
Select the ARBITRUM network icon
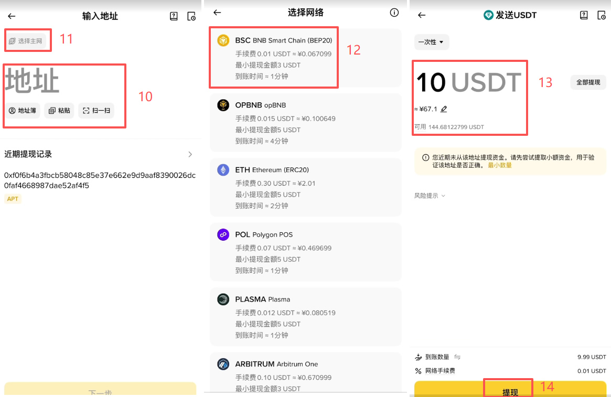[223, 364]
